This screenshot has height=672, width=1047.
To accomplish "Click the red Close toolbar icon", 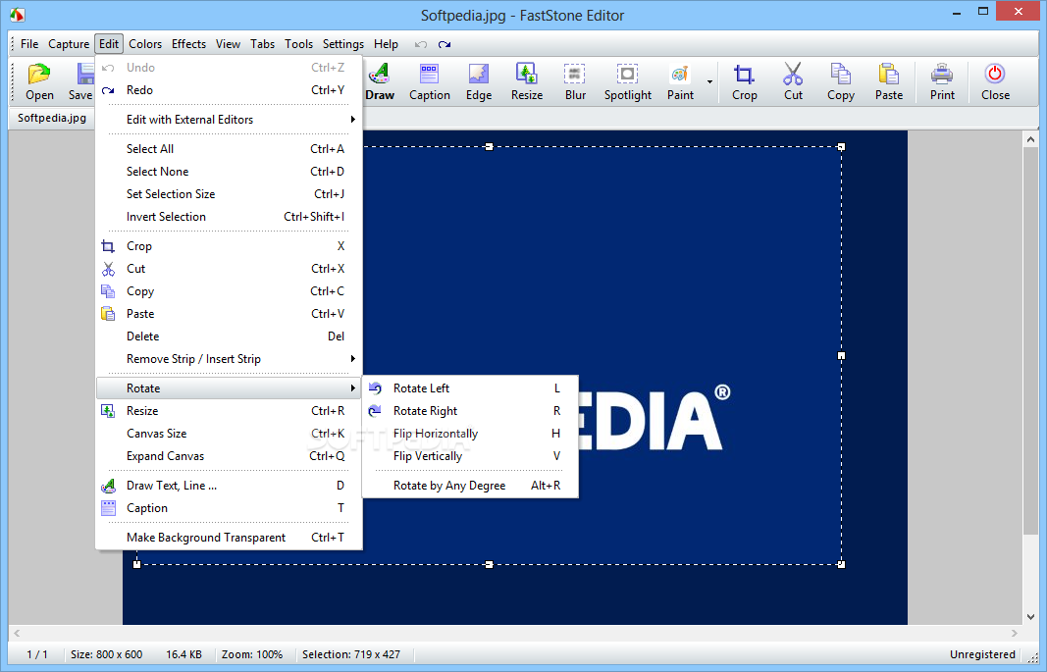I will tap(995, 74).
